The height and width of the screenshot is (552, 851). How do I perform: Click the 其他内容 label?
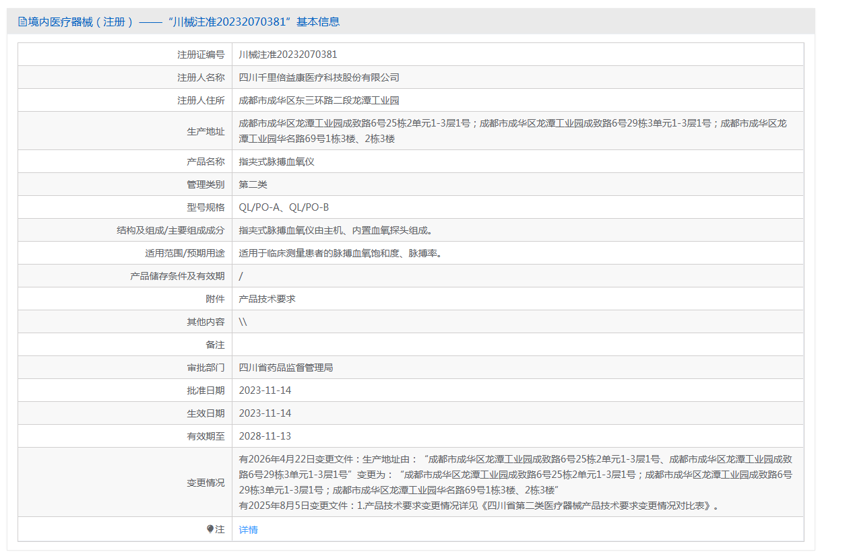point(206,322)
